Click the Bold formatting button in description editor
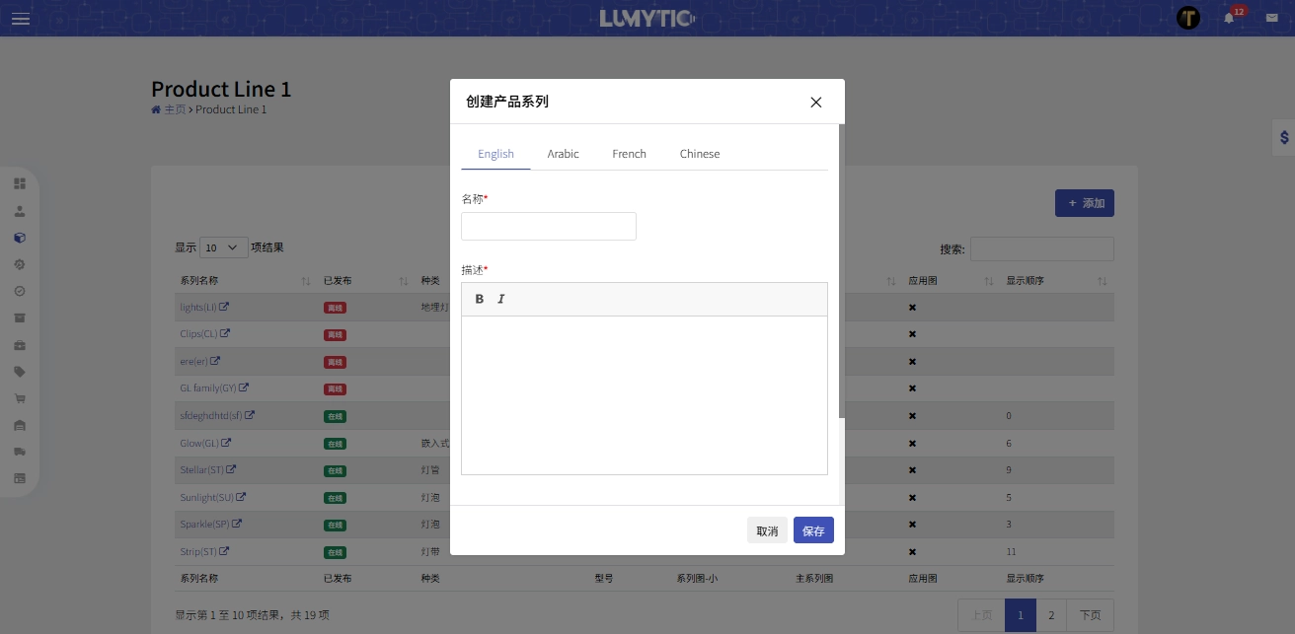1295x634 pixels. coord(480,299)
